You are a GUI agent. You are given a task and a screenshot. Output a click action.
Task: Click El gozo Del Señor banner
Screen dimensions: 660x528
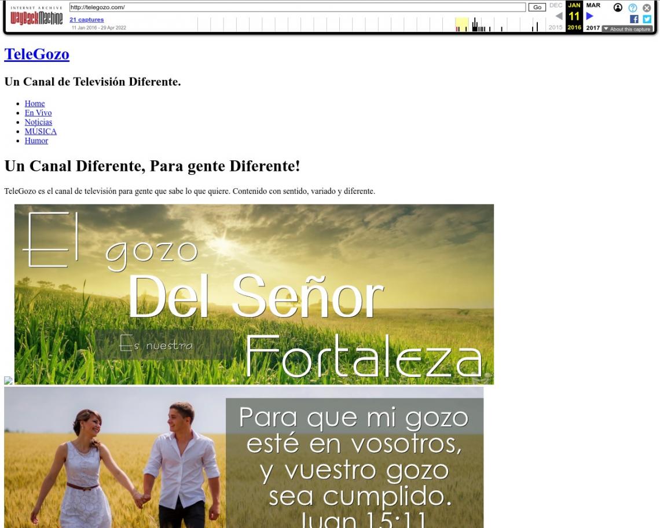254,294
